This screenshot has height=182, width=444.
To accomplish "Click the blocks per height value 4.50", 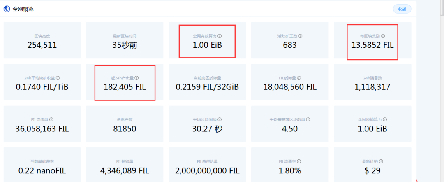I will tap(290, 129).
